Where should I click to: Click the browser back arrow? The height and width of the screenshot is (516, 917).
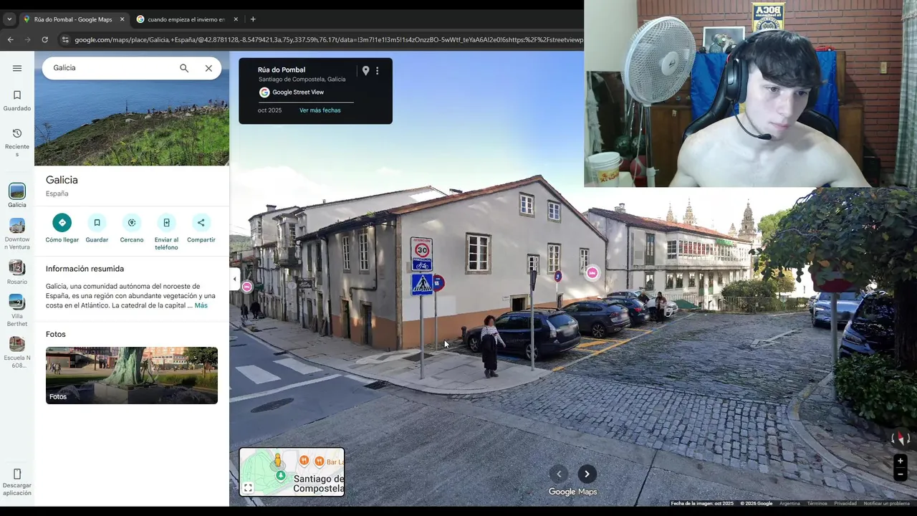[10, 40]
